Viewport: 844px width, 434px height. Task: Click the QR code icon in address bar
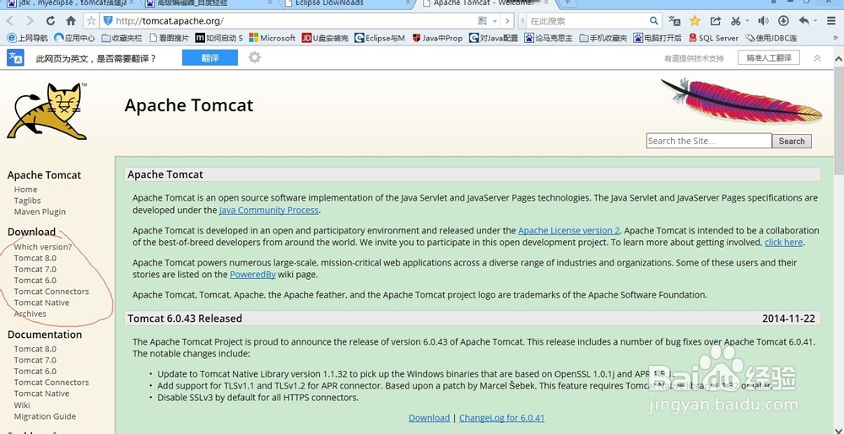tap(482, 21)
